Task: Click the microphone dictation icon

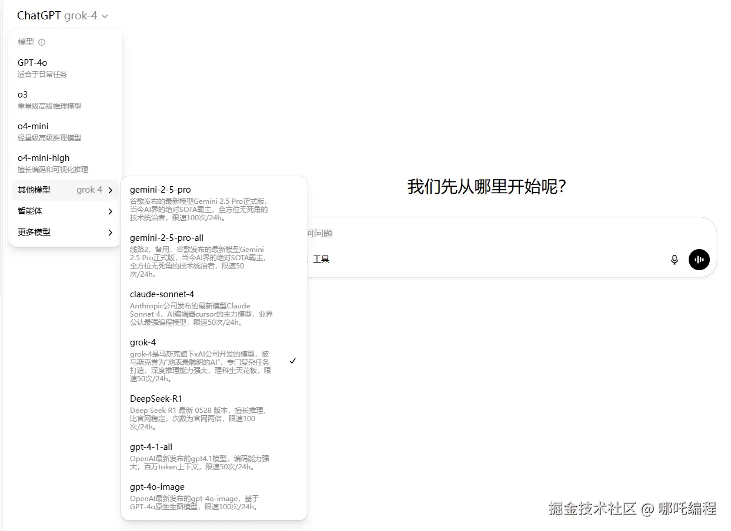Action: tap(675, 259)
